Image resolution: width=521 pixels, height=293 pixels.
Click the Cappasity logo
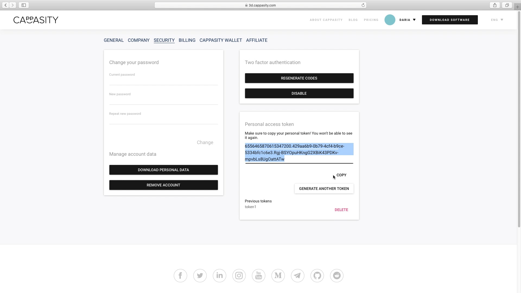pyautogui.click(x=36, y=20)
